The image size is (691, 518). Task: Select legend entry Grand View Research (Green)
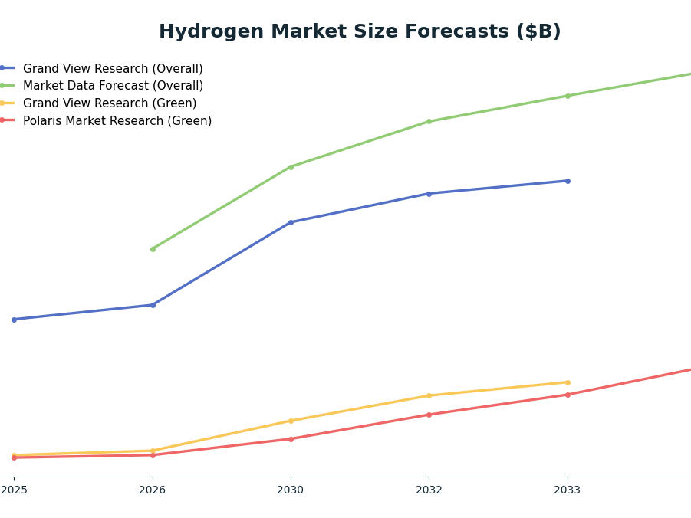click(x=110, y=103)
